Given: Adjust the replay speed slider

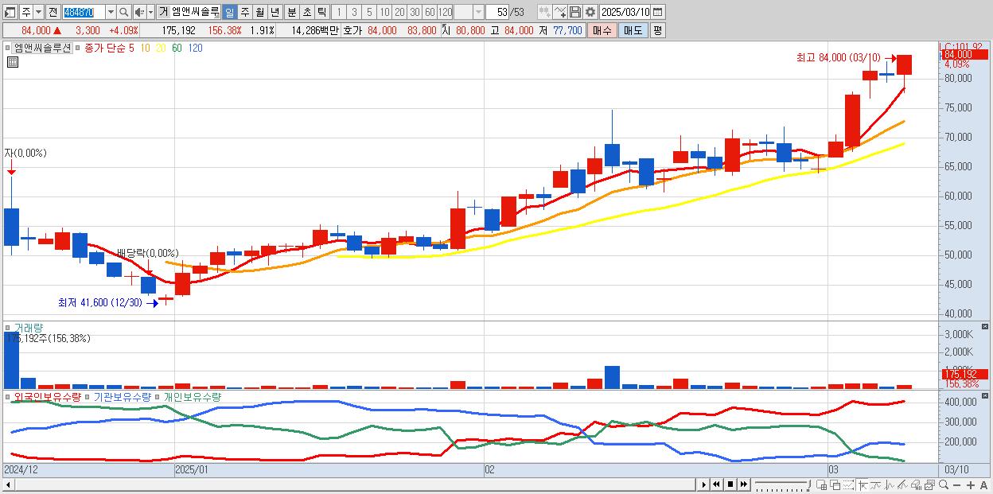Looking at the screenshot, I should (x=783, y=484).
